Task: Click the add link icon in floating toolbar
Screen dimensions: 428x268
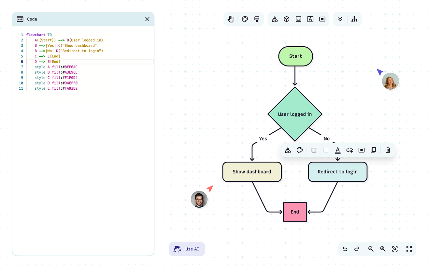Action: [x=350, y=150]
